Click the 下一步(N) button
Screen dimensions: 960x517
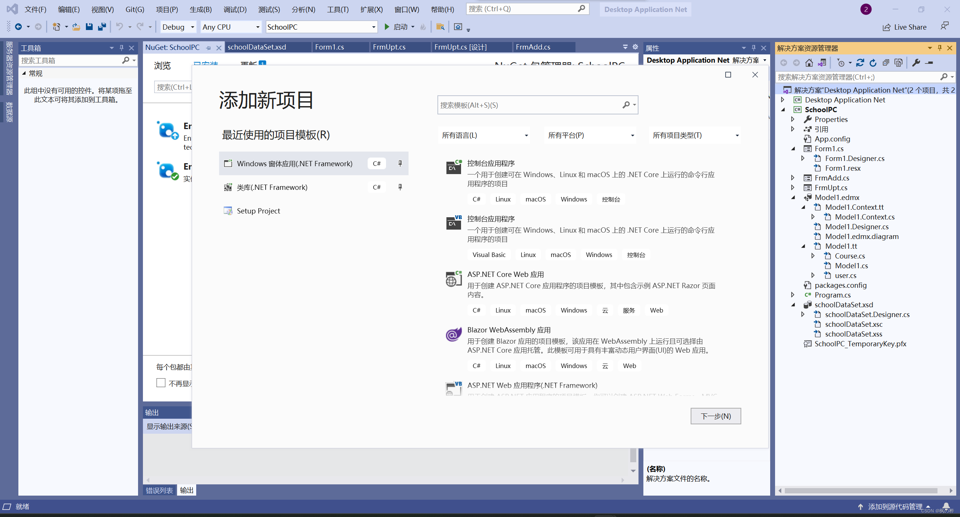click(x=715, y=416)
